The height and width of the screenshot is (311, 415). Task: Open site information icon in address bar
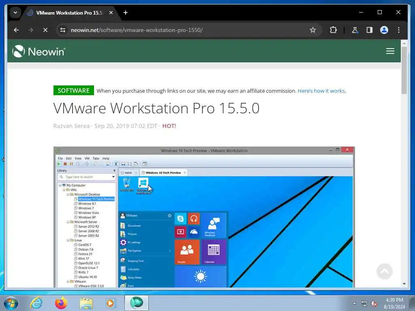point(63,30)
